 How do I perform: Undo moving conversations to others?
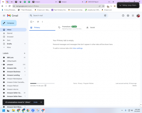35,102
